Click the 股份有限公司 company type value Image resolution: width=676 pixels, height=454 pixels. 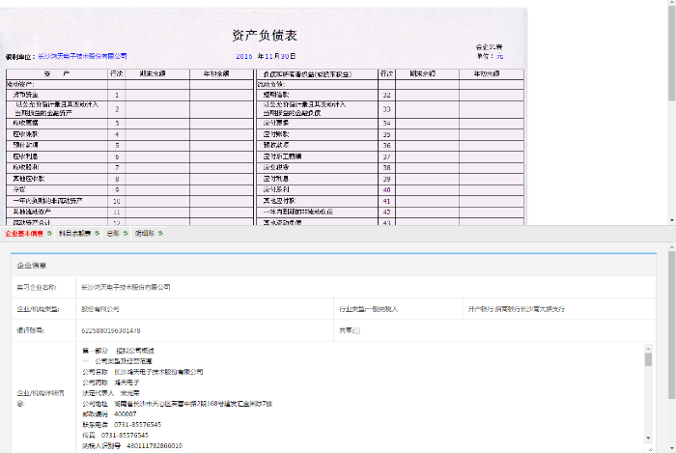(100, 309)
